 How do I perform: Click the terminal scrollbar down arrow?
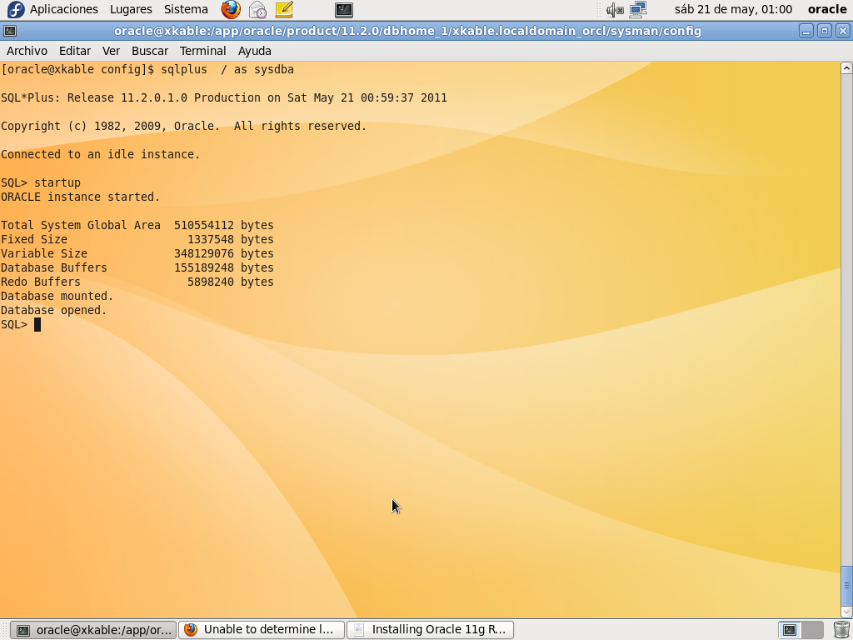pos(846,612)
